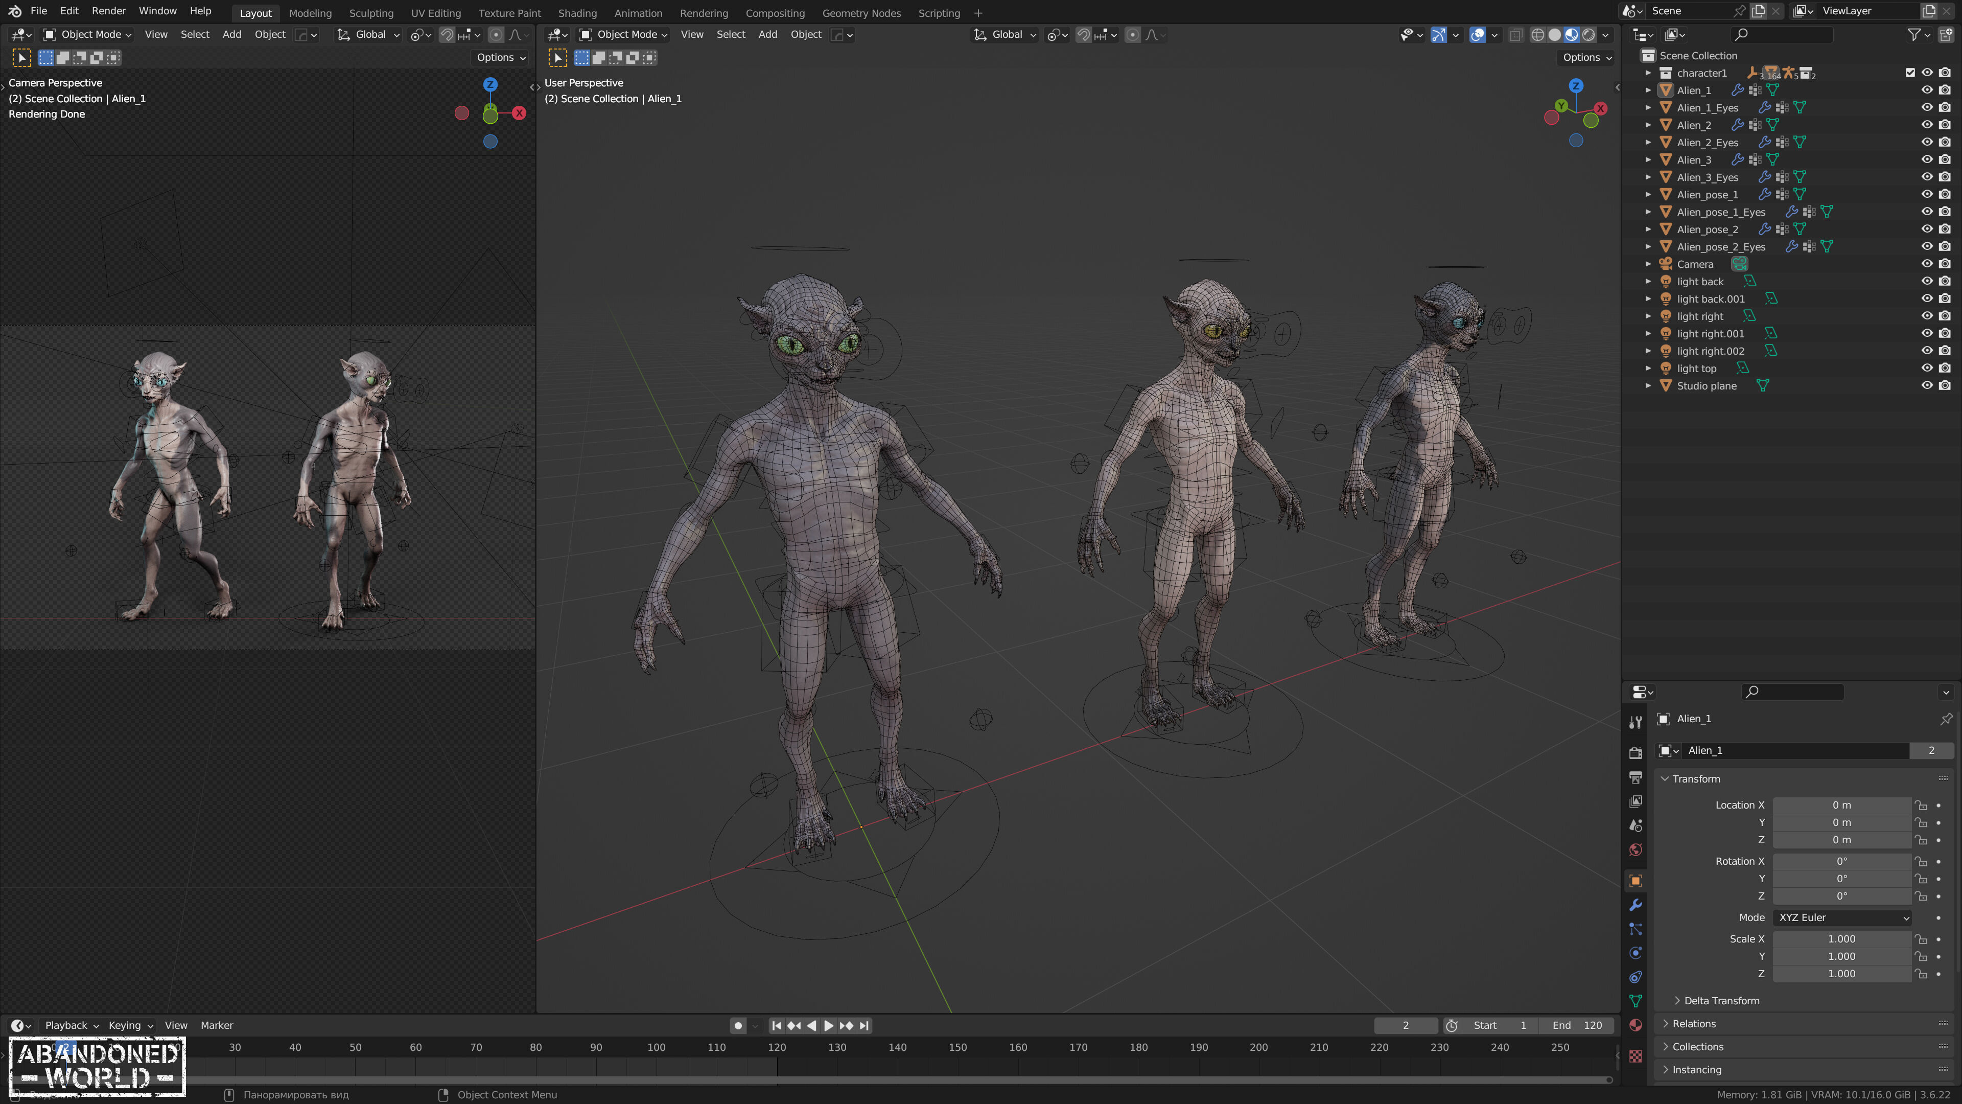Click the properties panel search field
Image resolution: width=1962 pixels, height=1104 pixels.
pyautogui.click(x=1792, y=692)
